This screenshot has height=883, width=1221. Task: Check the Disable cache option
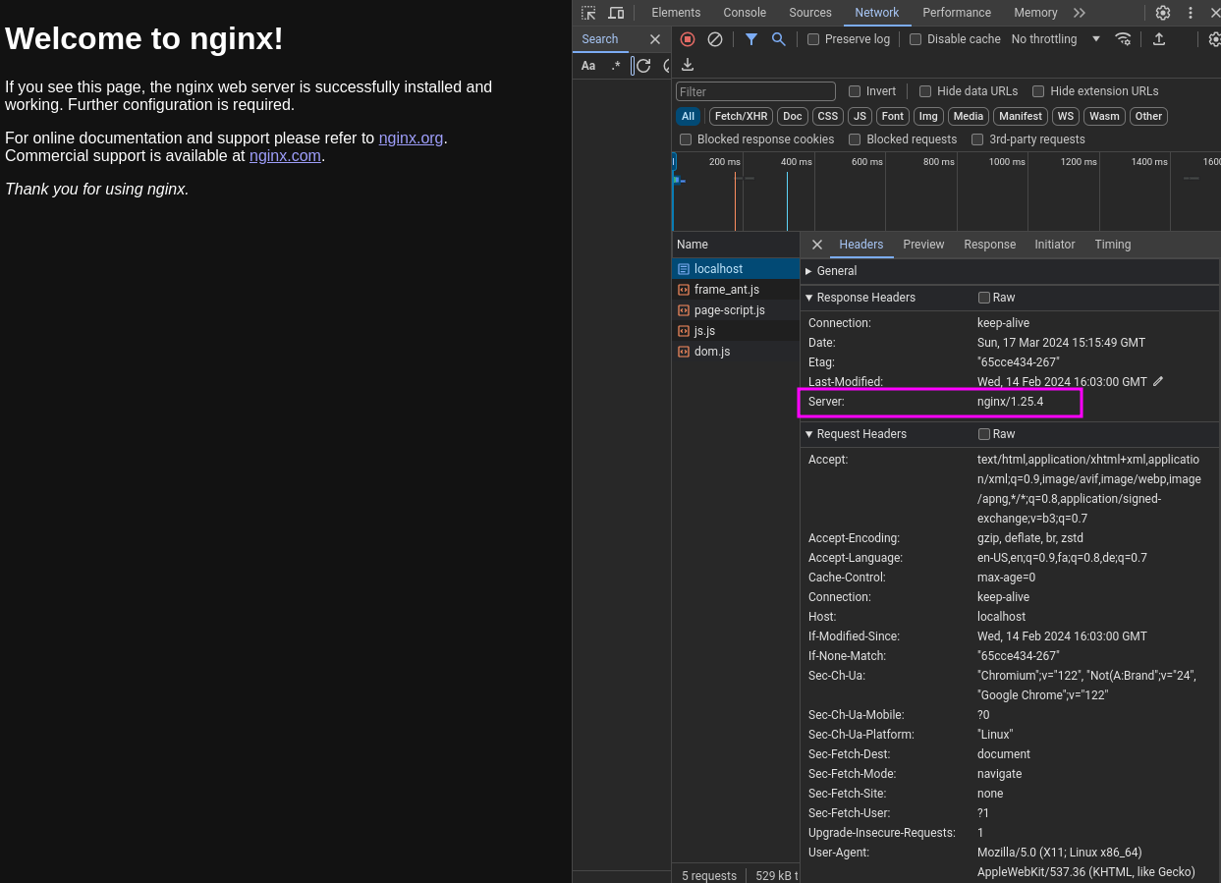pos(916,39)
